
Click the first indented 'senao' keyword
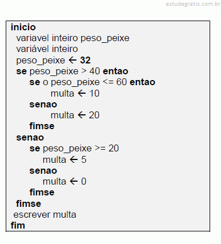pyautogui.click(x=43, y=105)
